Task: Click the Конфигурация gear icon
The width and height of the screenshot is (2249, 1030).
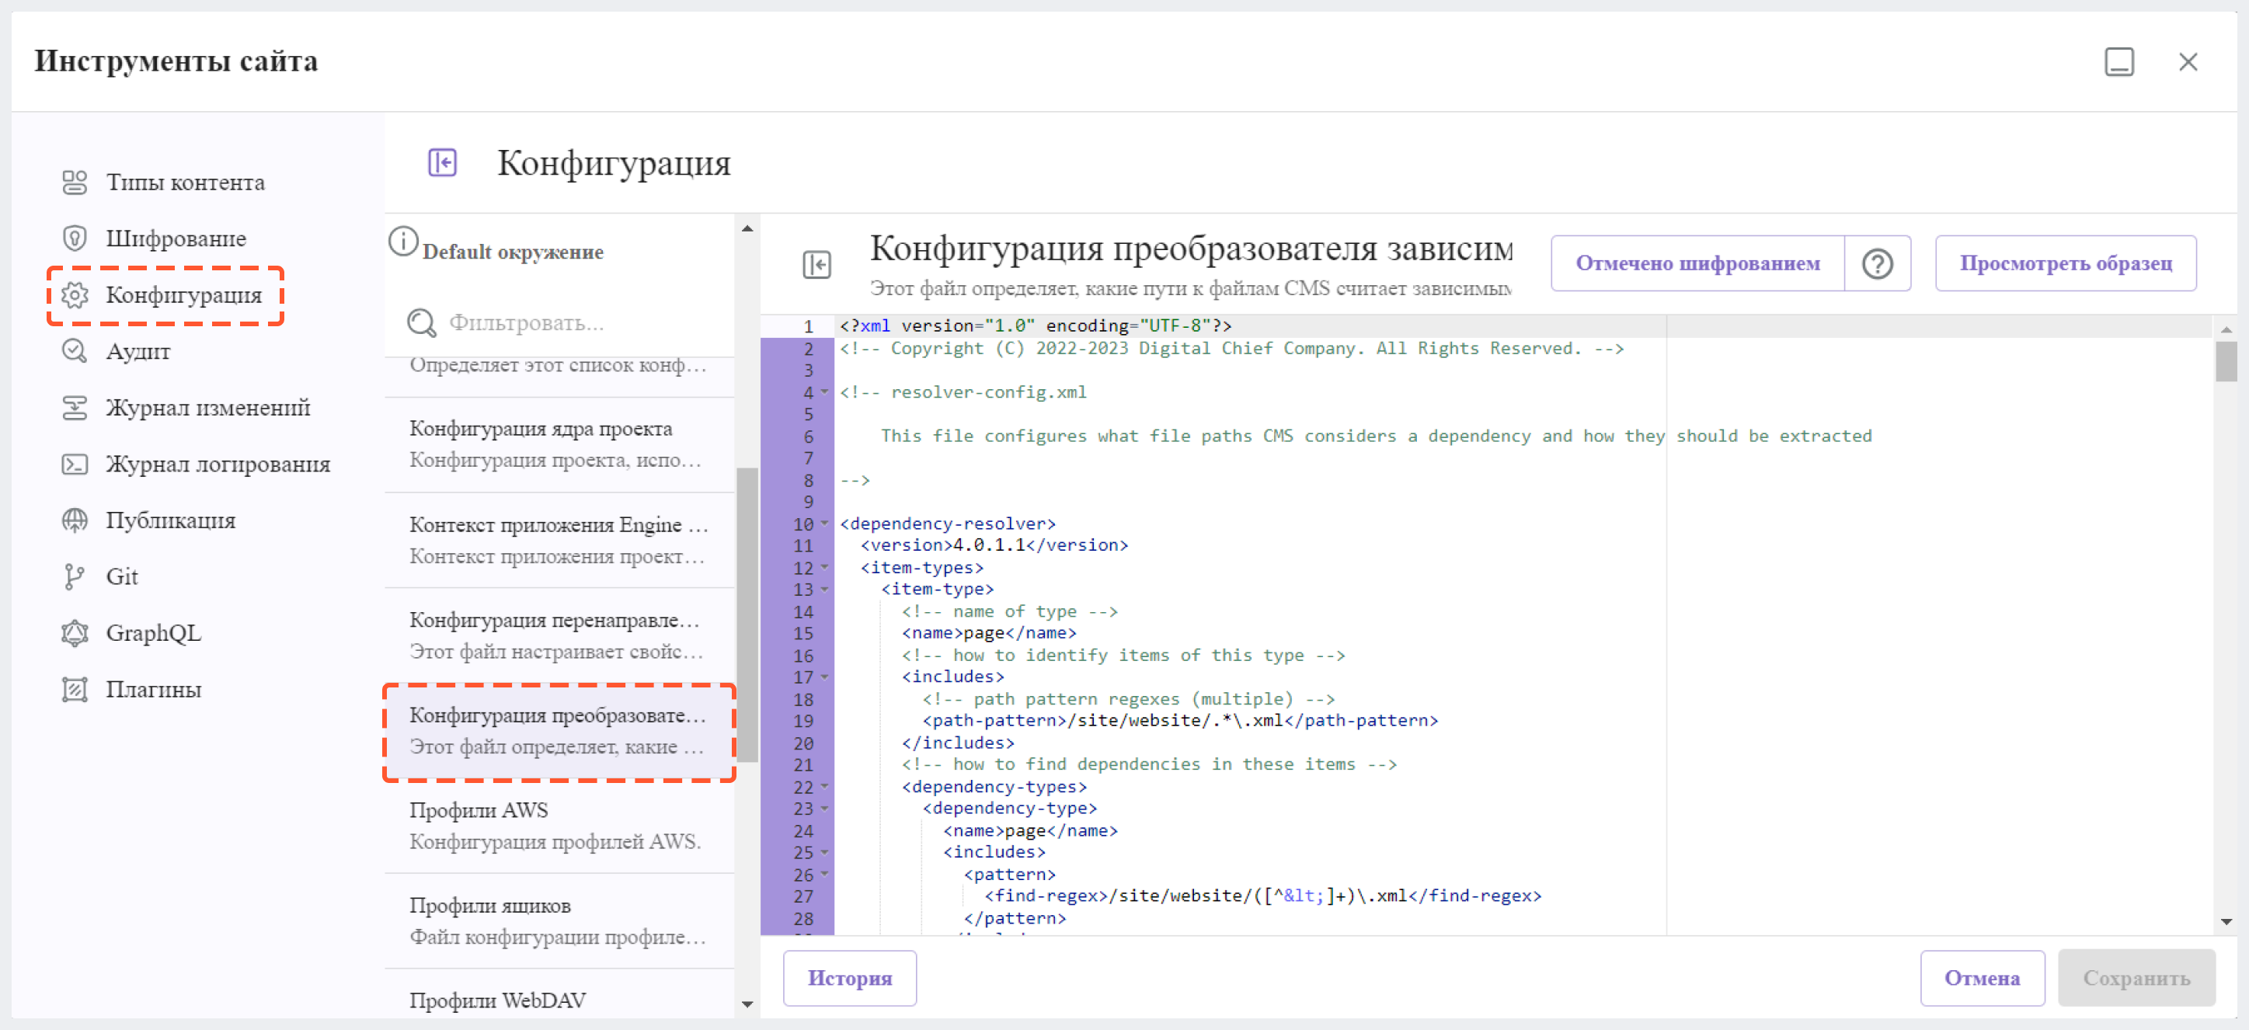Action: click(x=75, y=295)
